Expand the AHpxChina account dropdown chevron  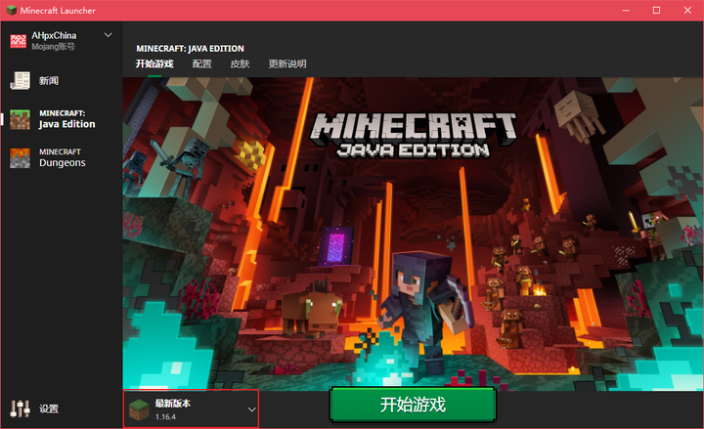109,35
